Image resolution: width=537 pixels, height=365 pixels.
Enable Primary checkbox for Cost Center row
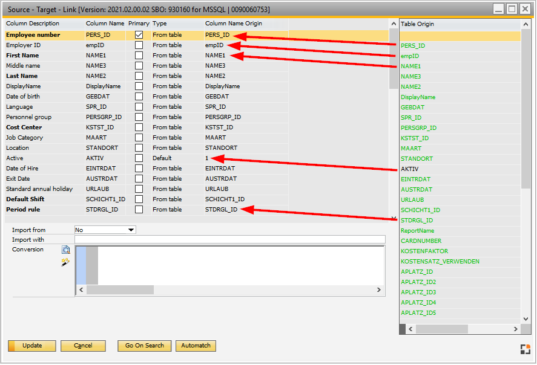pyautogui.click(x=139, y=128)
